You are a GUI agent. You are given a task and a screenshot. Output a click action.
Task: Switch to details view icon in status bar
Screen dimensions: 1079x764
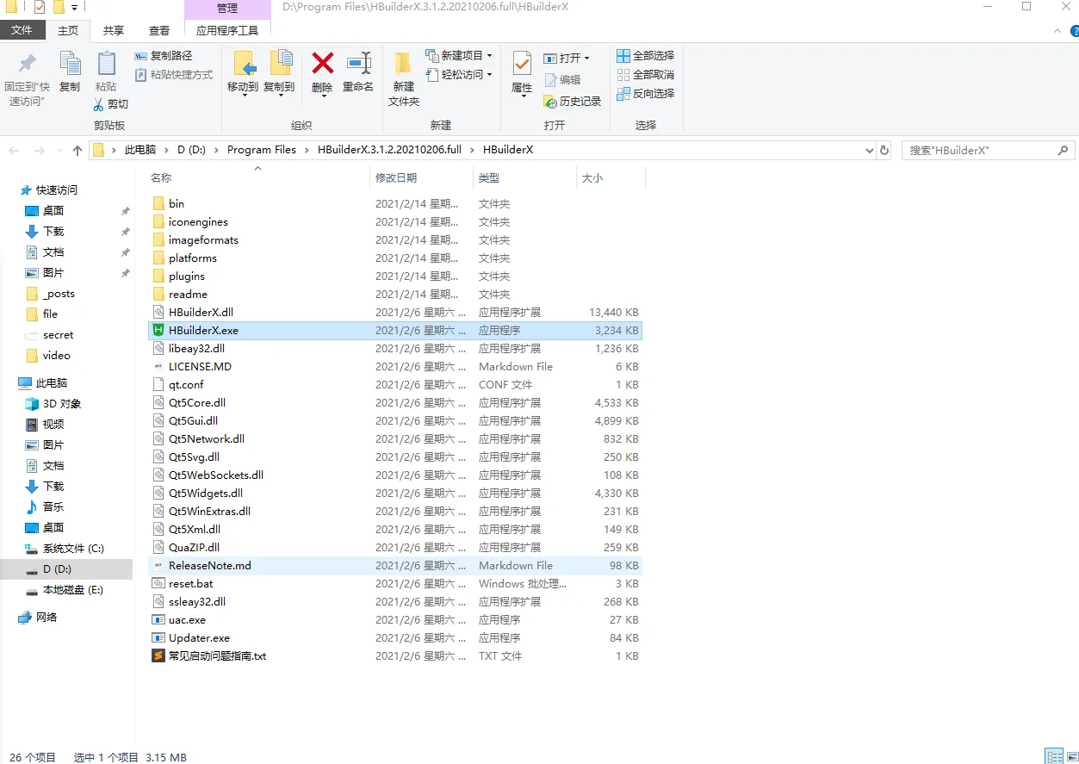coord(1053,756)
